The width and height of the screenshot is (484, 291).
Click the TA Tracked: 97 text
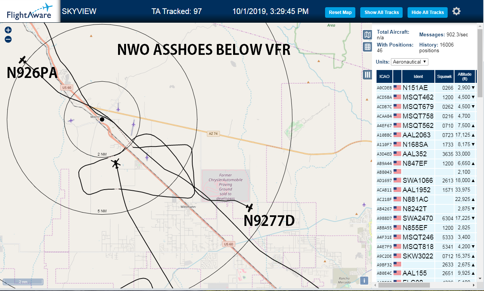click(x=177, y=11)
